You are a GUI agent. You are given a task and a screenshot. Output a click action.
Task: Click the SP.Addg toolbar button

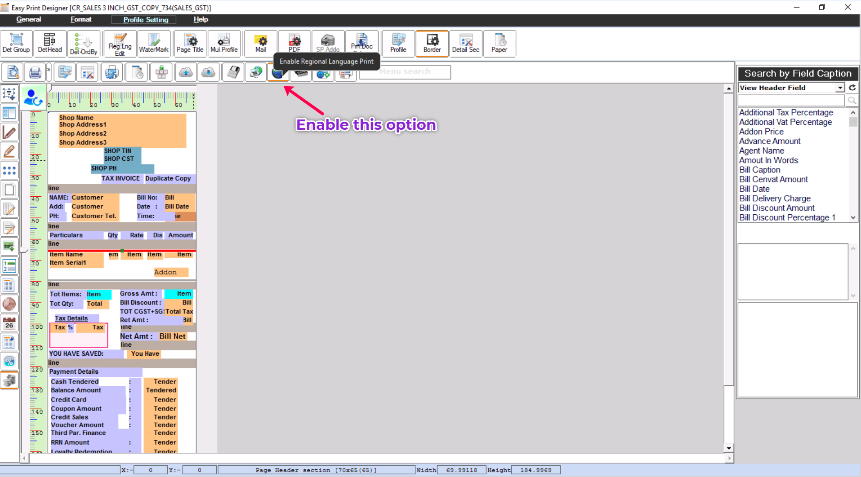[x=328, y=44]
